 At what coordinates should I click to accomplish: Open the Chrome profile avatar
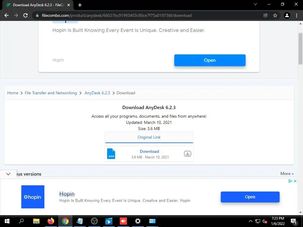287,15
